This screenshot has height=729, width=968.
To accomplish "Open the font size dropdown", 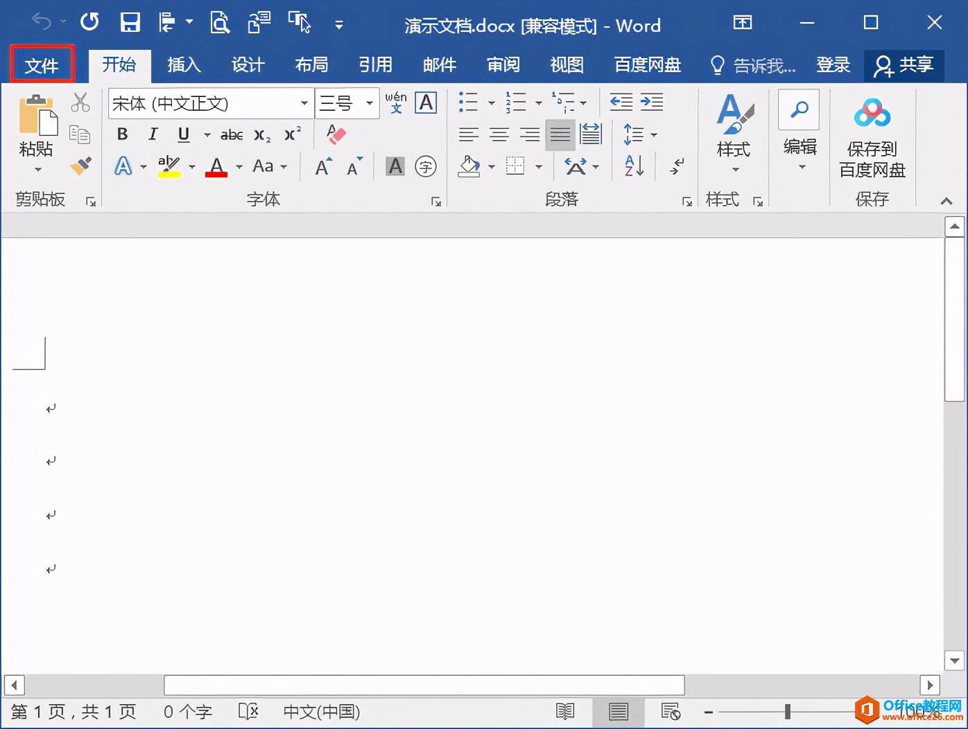I will (x=368, y=103).
